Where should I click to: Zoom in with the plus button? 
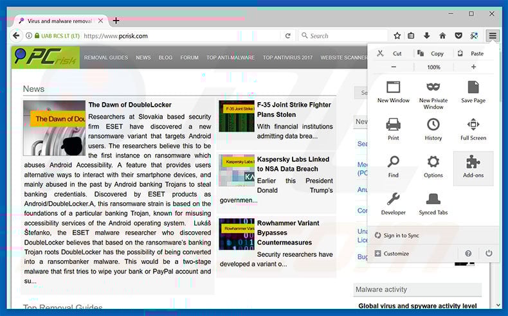(473, 67)
